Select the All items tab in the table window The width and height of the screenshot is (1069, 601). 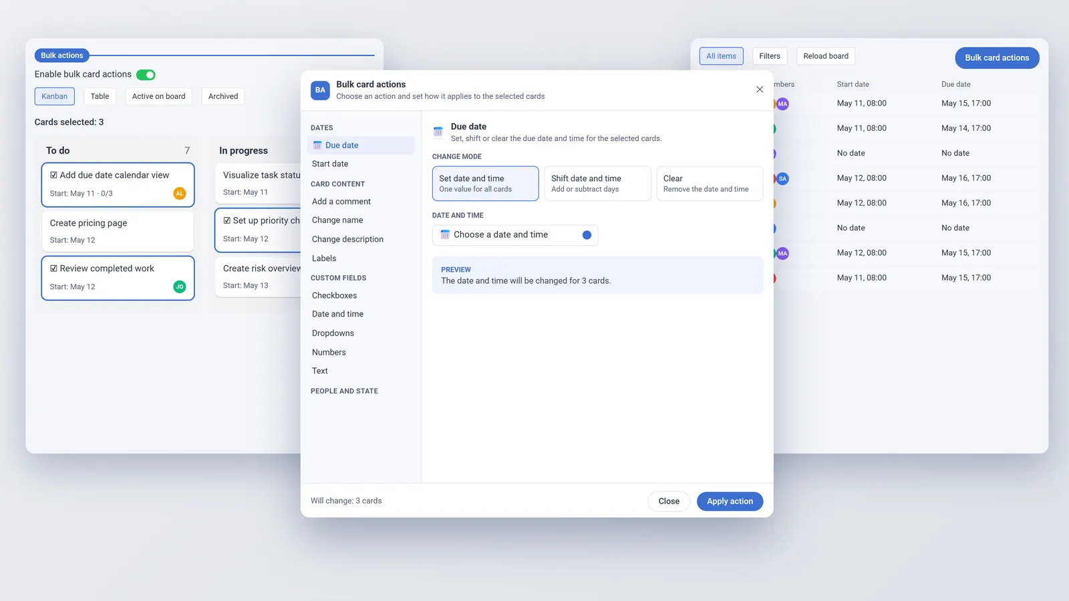(x=722, y=56)
